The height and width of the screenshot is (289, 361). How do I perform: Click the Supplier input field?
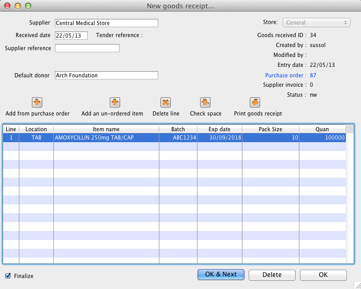tap(106, 23)
